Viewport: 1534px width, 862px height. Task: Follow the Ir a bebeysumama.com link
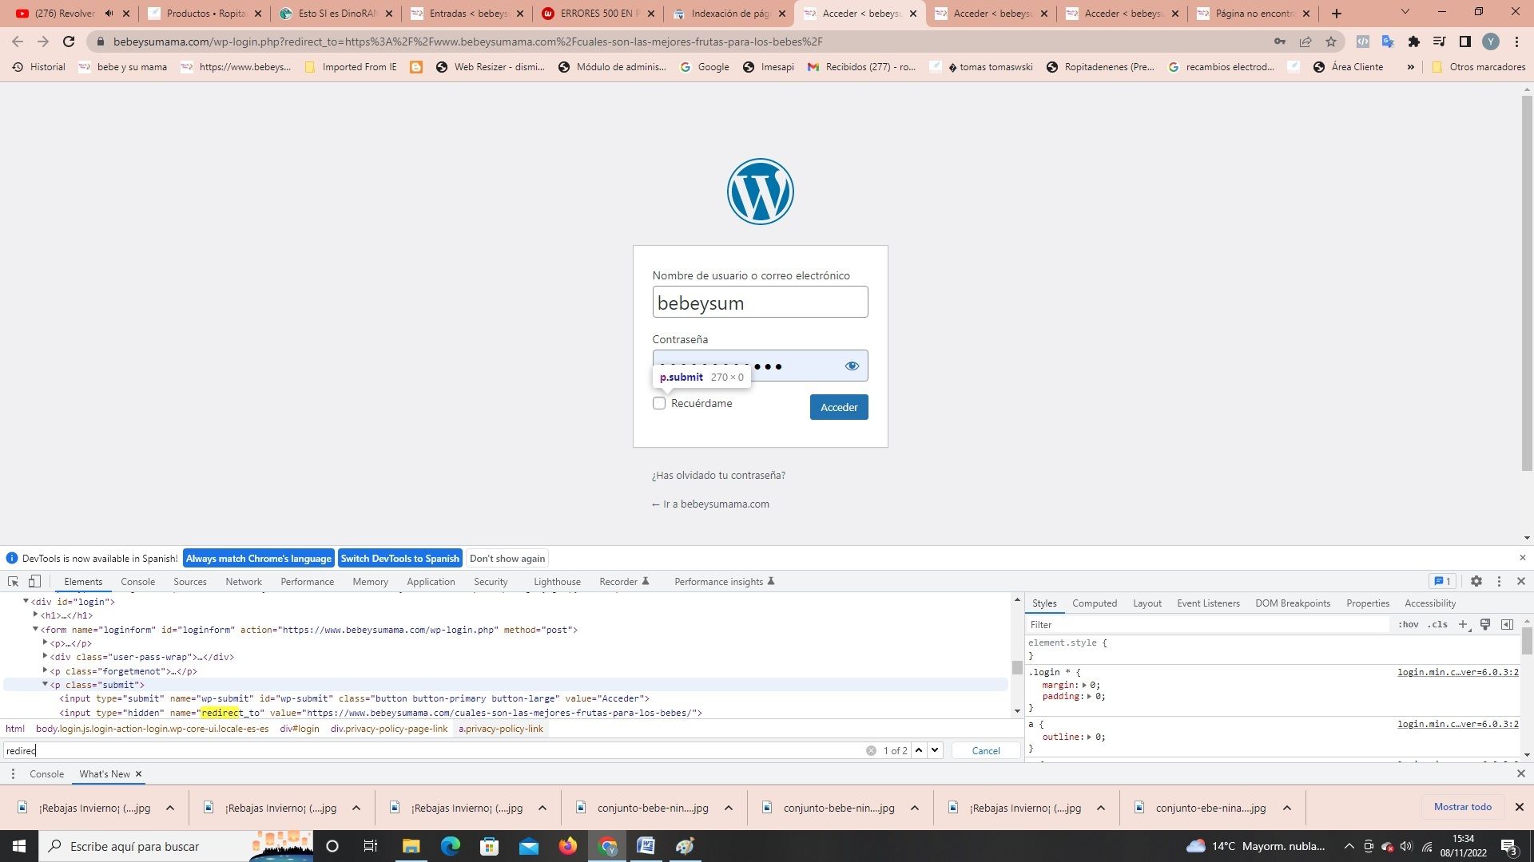(710, 504)
